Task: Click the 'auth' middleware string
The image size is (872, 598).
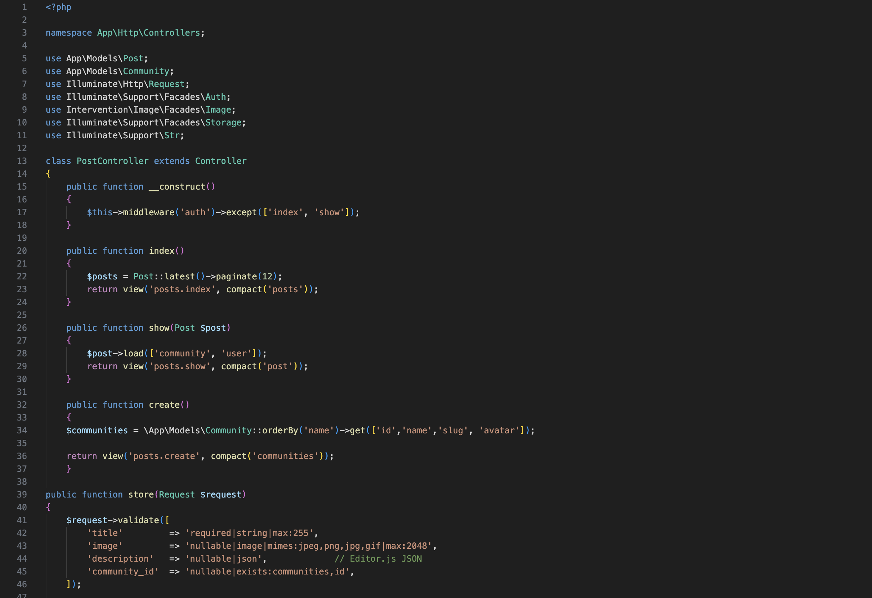Action: pos(195,212)
